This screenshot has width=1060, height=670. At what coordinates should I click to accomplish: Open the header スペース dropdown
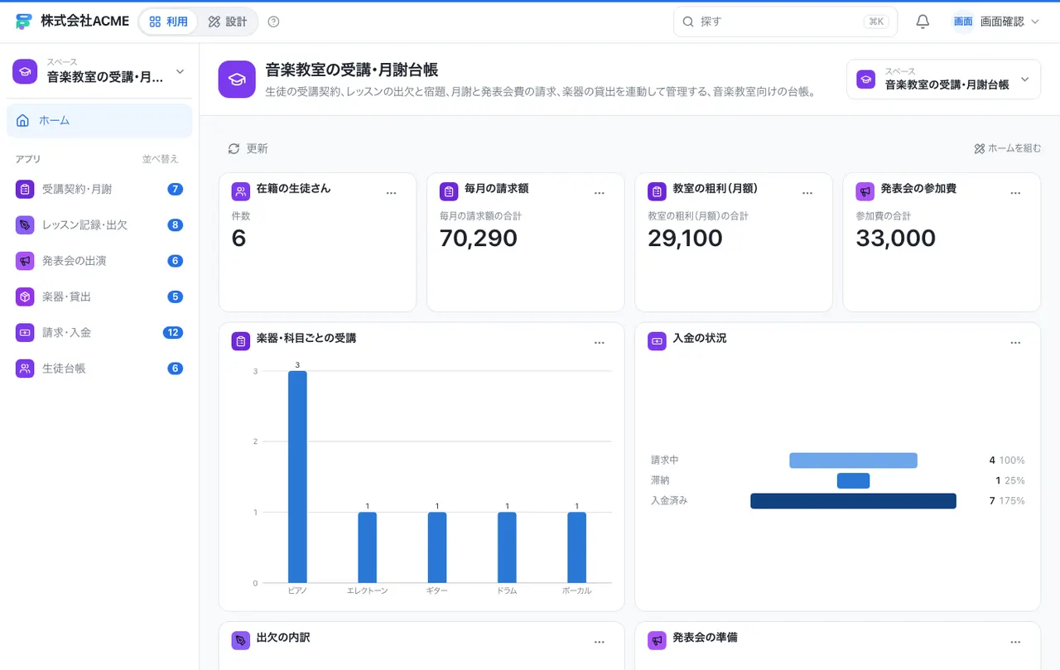(943, 80)
